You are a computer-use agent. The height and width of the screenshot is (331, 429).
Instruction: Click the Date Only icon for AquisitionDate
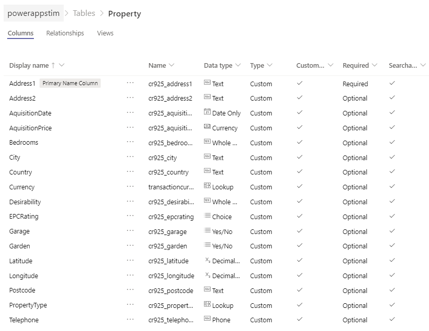(207, 112)
